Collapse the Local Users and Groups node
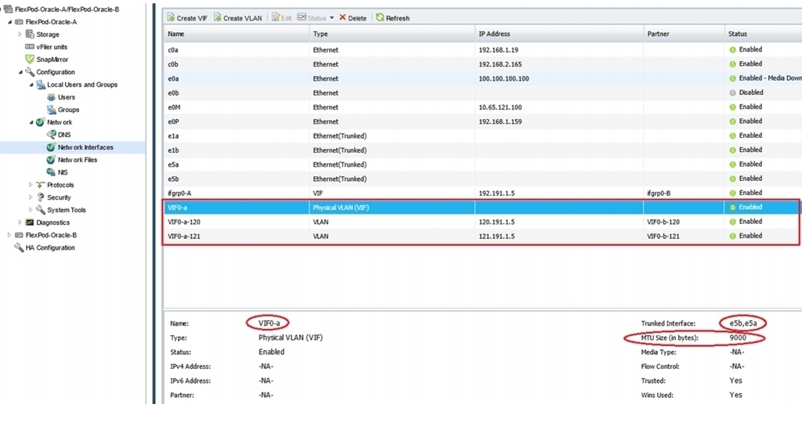This screenshot has height=426, width=802. pyautogui.click(x=31, y=85)
